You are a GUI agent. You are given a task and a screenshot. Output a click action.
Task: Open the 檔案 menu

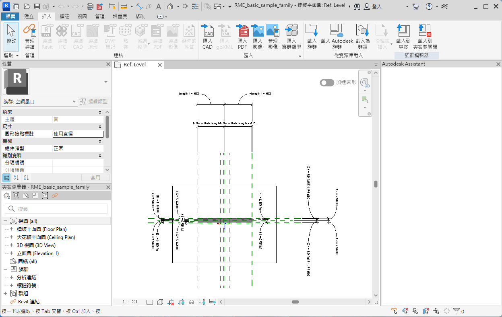coord(10,16)
